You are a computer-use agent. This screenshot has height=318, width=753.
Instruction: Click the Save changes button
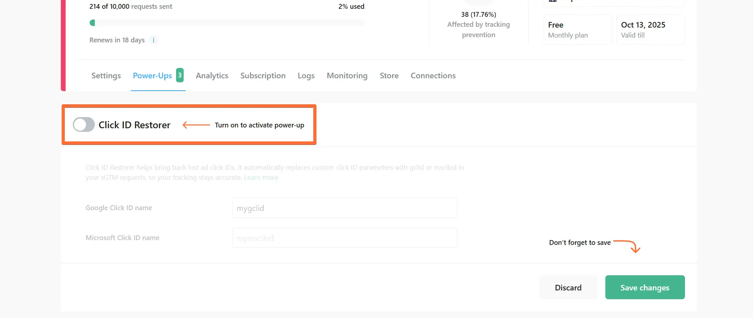tap(645, 287)
